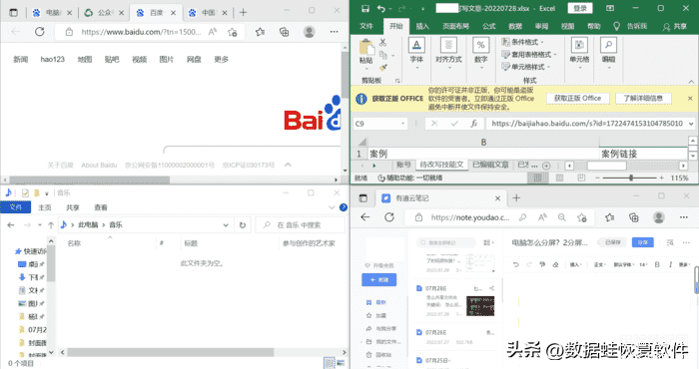Open the note list view dropdown in Youdao

[x=488, y=242]
